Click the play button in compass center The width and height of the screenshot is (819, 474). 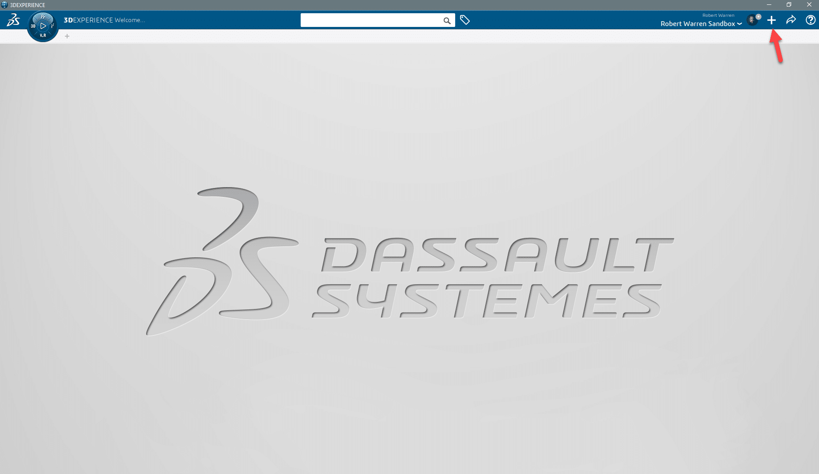tap(43, 26)
